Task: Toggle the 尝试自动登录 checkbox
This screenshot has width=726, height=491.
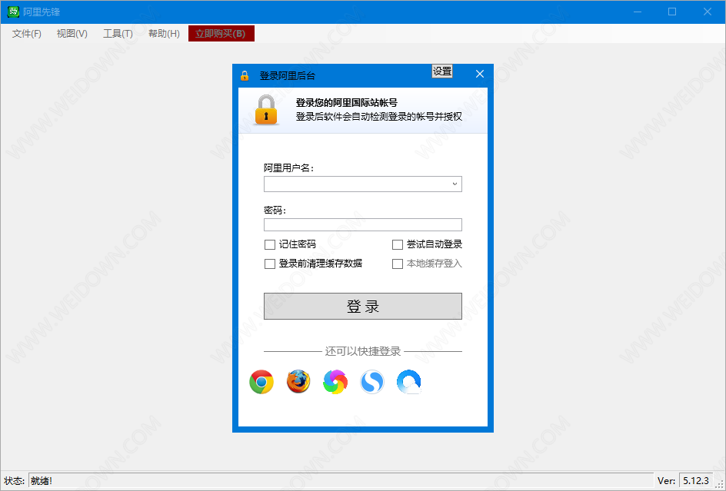Action: (398, 245)
